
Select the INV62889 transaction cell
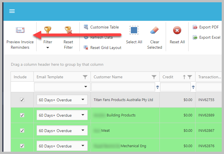(x=209, y=115)
